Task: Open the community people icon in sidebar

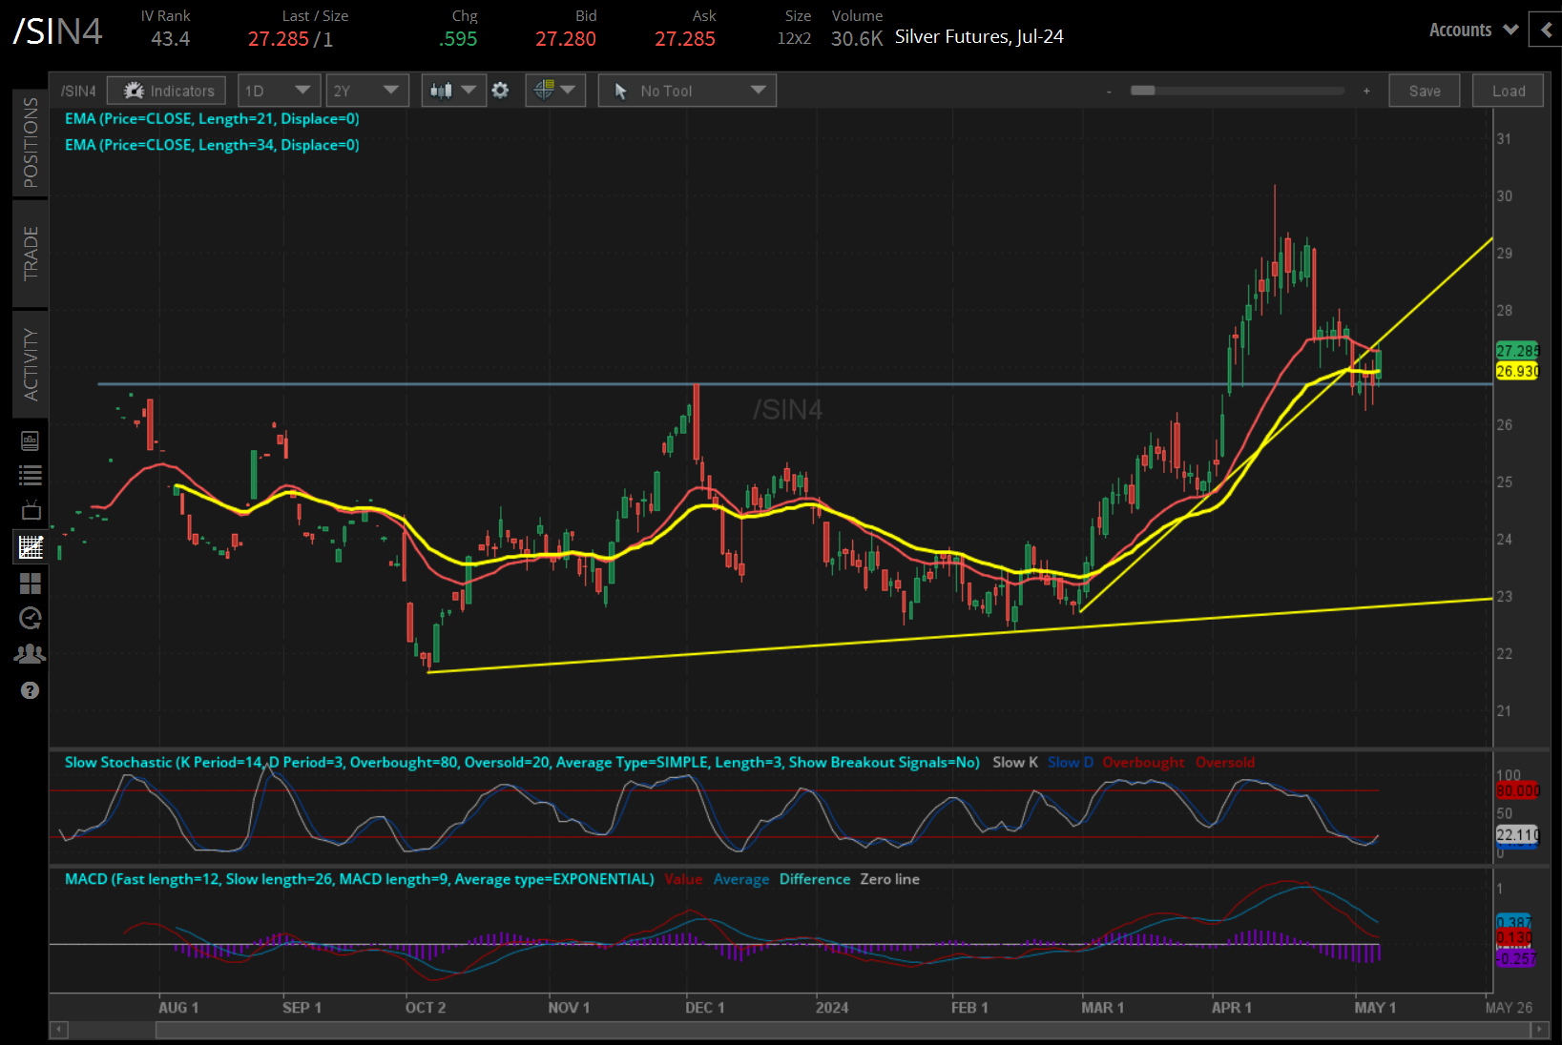Action: 30,653
